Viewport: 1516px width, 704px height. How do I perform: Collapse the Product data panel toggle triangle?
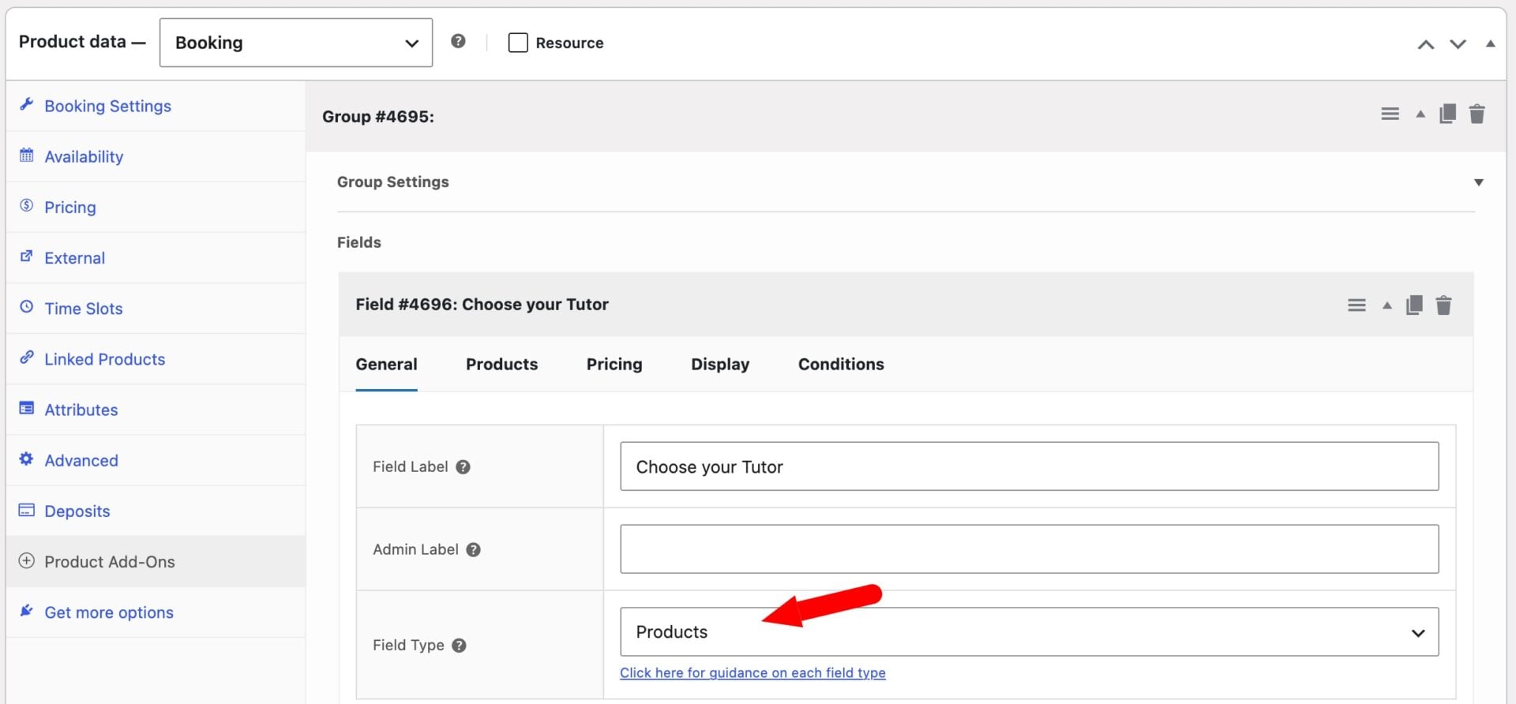pyautogui.click(x=1490, y=43)
